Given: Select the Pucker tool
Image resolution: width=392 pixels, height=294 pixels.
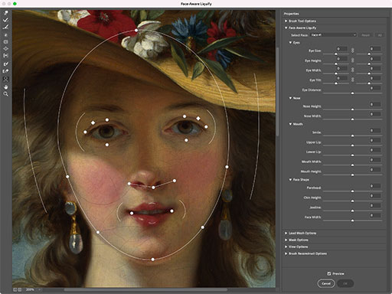Looking at the screenshot, I should click(x=5, y=42).
